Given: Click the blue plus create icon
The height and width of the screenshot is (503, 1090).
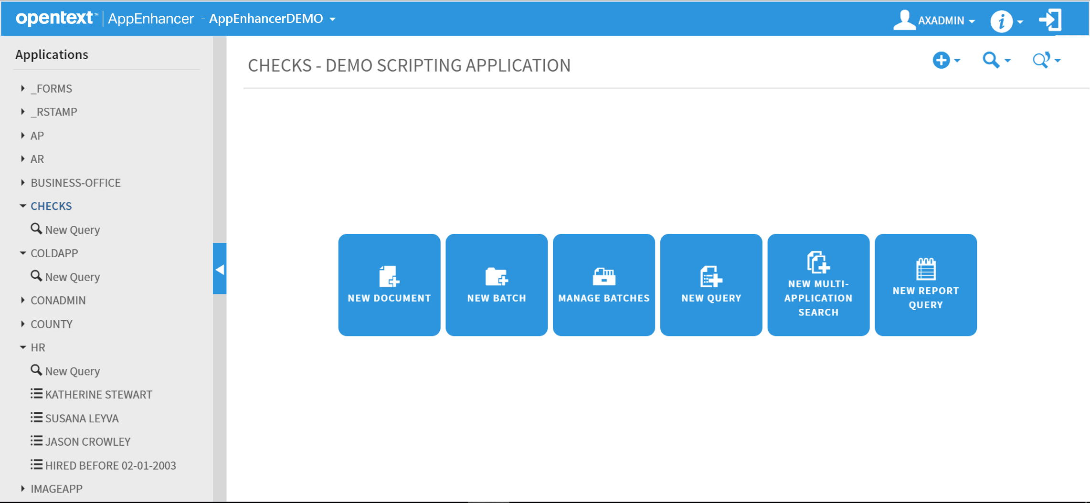Looking at the screenshot, I should [941, 60].
